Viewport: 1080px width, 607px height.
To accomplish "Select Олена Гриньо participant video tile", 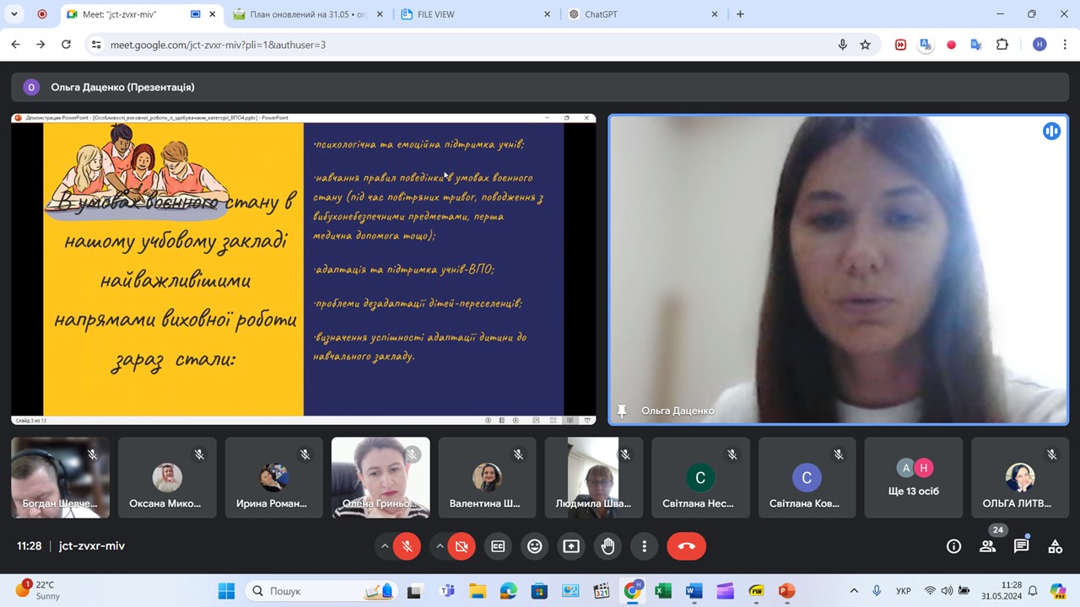I will coord(380,477).
